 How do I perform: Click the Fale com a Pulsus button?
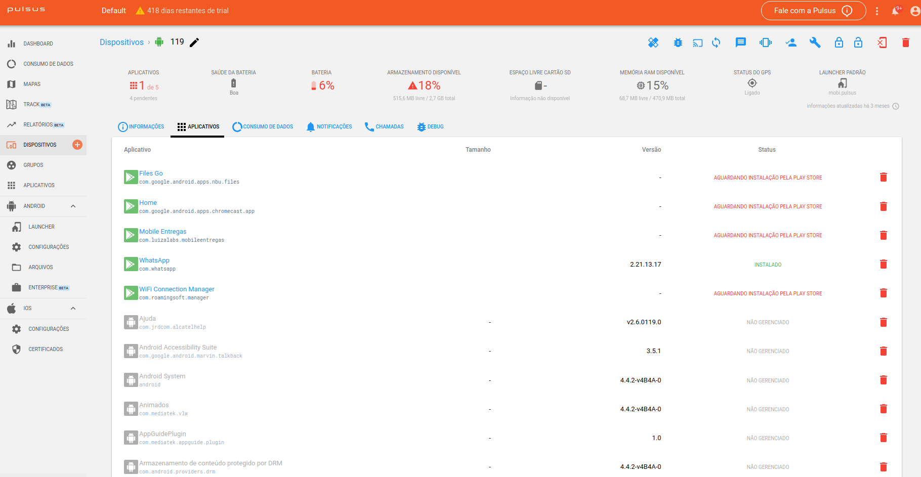click(x=813, y=11)
